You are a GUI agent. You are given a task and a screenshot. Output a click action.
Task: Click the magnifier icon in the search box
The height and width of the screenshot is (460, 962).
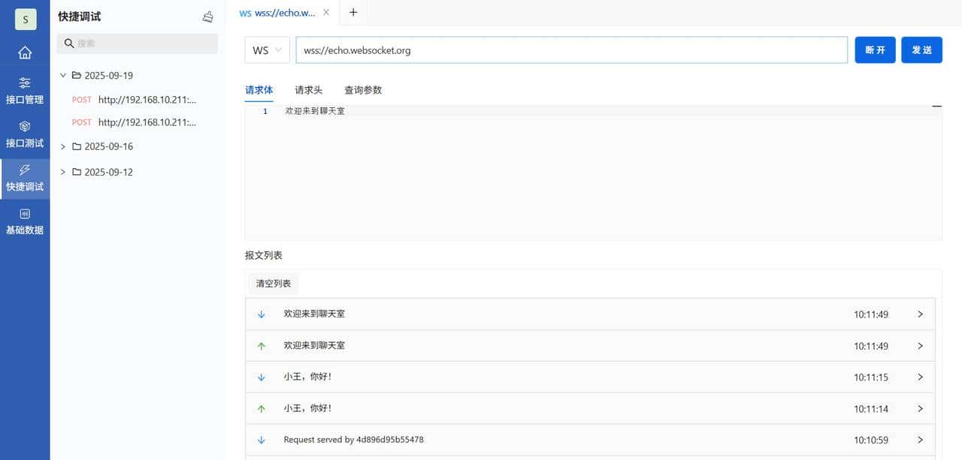tap(68, 43)
